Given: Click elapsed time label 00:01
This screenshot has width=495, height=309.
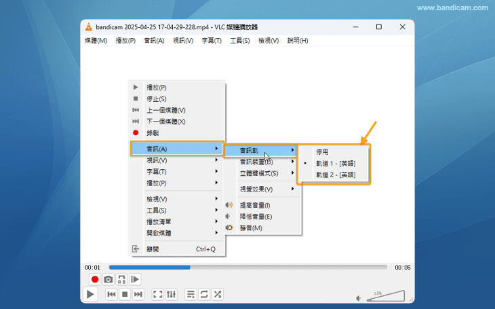Looking at the screenshot, I should (92, 268).
